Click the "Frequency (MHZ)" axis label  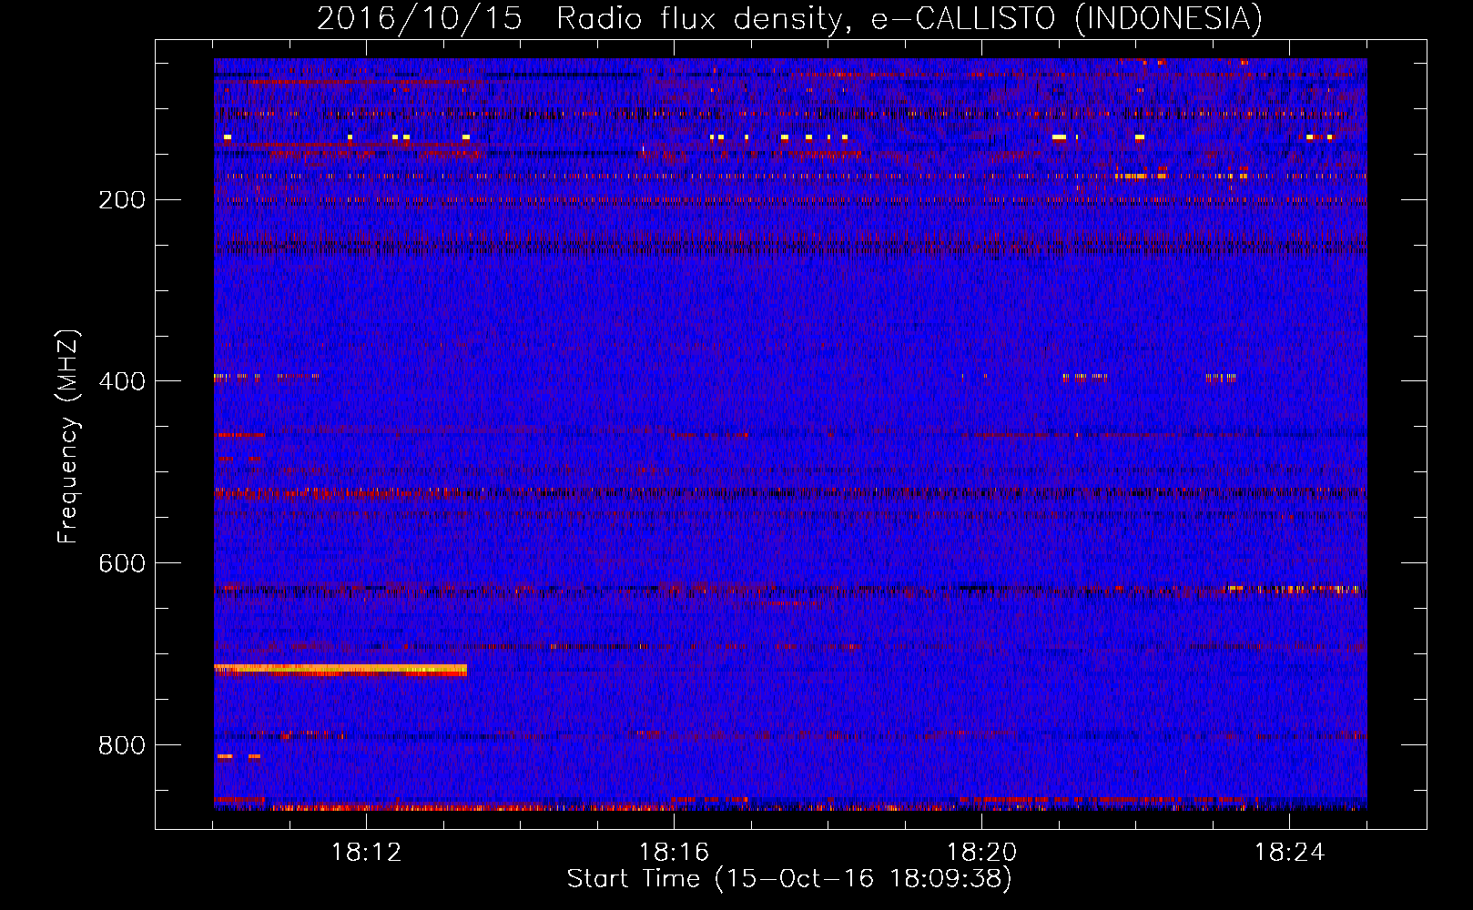(68, 437)
